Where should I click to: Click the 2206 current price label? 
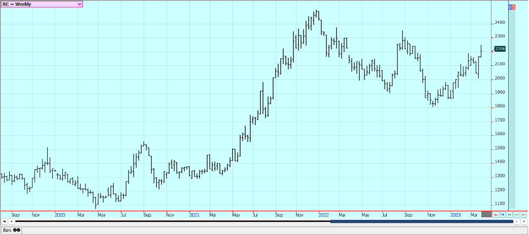(x=500, y=49)
